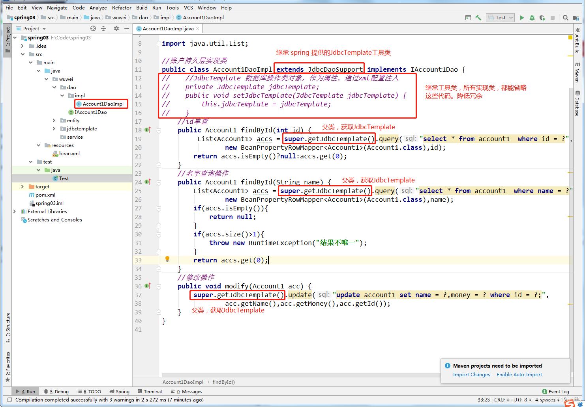Toggle tool window bars icon at bottom-left corner
This screenshot has width=585, height=407.
9,400
